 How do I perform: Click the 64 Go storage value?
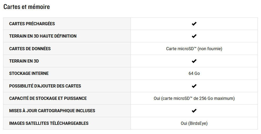tap(194, 73)
